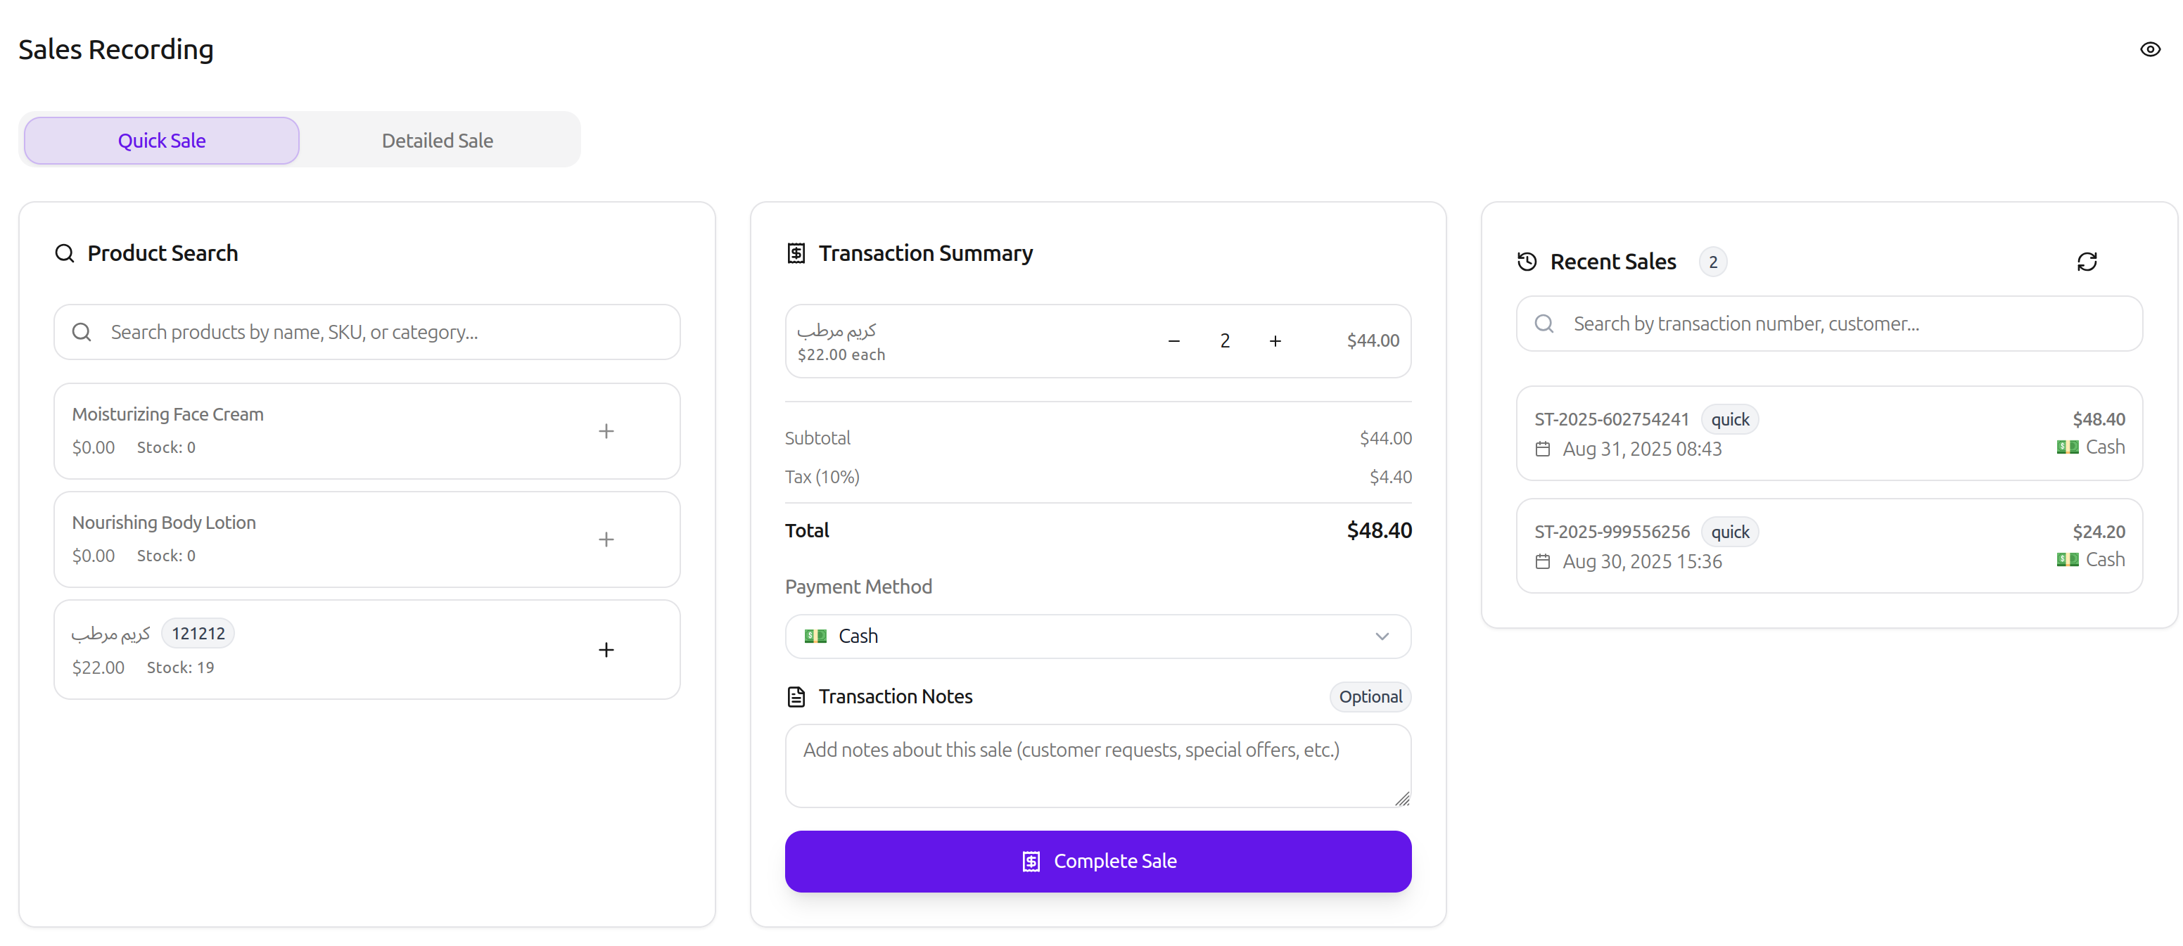
Task: Open sale ST-2025-999556256 from Recent Sales
Action: [1828, 545]
